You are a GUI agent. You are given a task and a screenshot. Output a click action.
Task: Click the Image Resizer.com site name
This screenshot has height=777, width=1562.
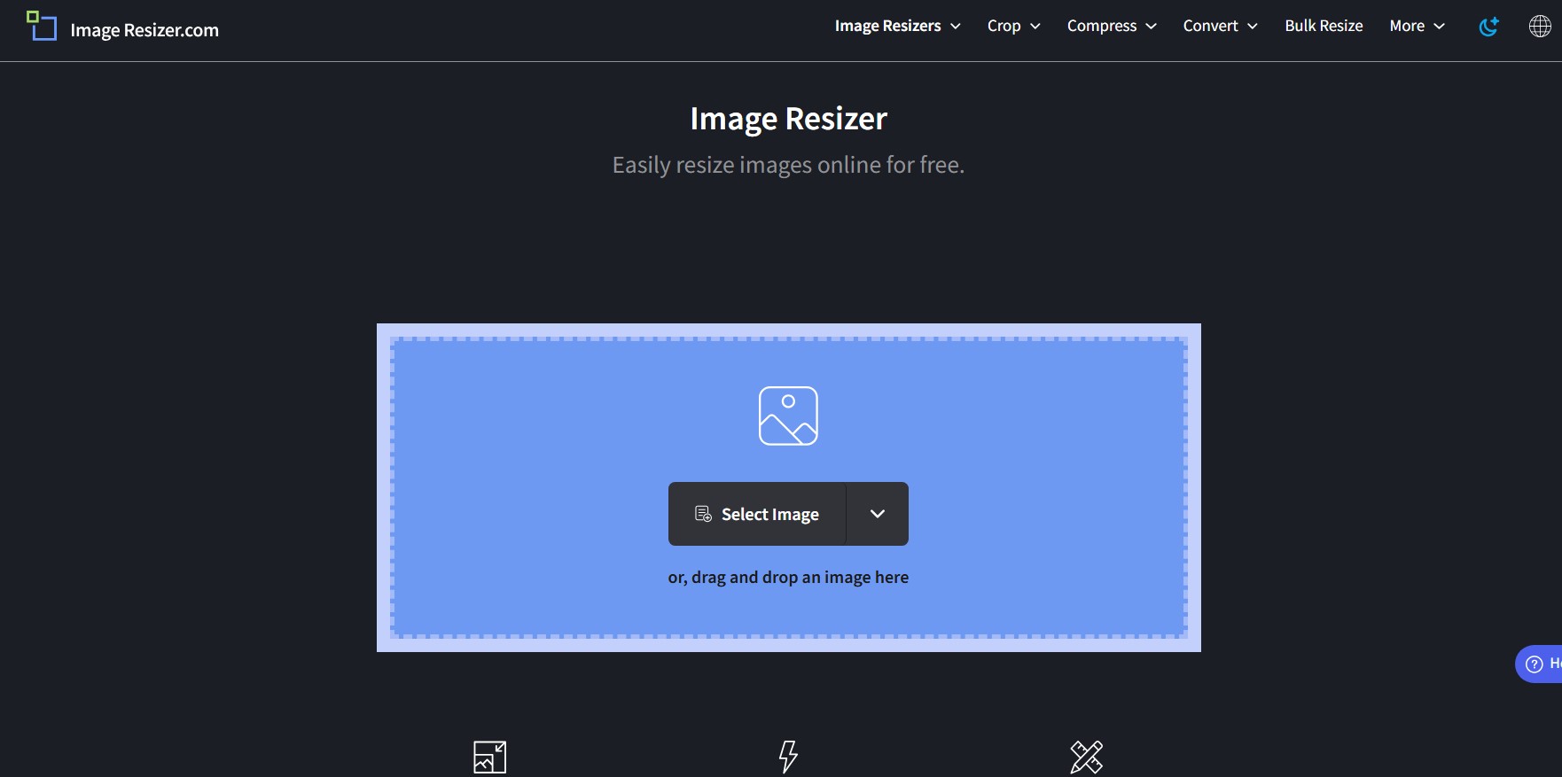(x=144, y=30)
